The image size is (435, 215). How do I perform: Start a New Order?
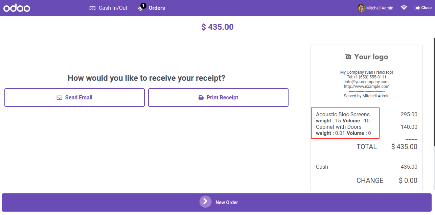tap(216, 202)
